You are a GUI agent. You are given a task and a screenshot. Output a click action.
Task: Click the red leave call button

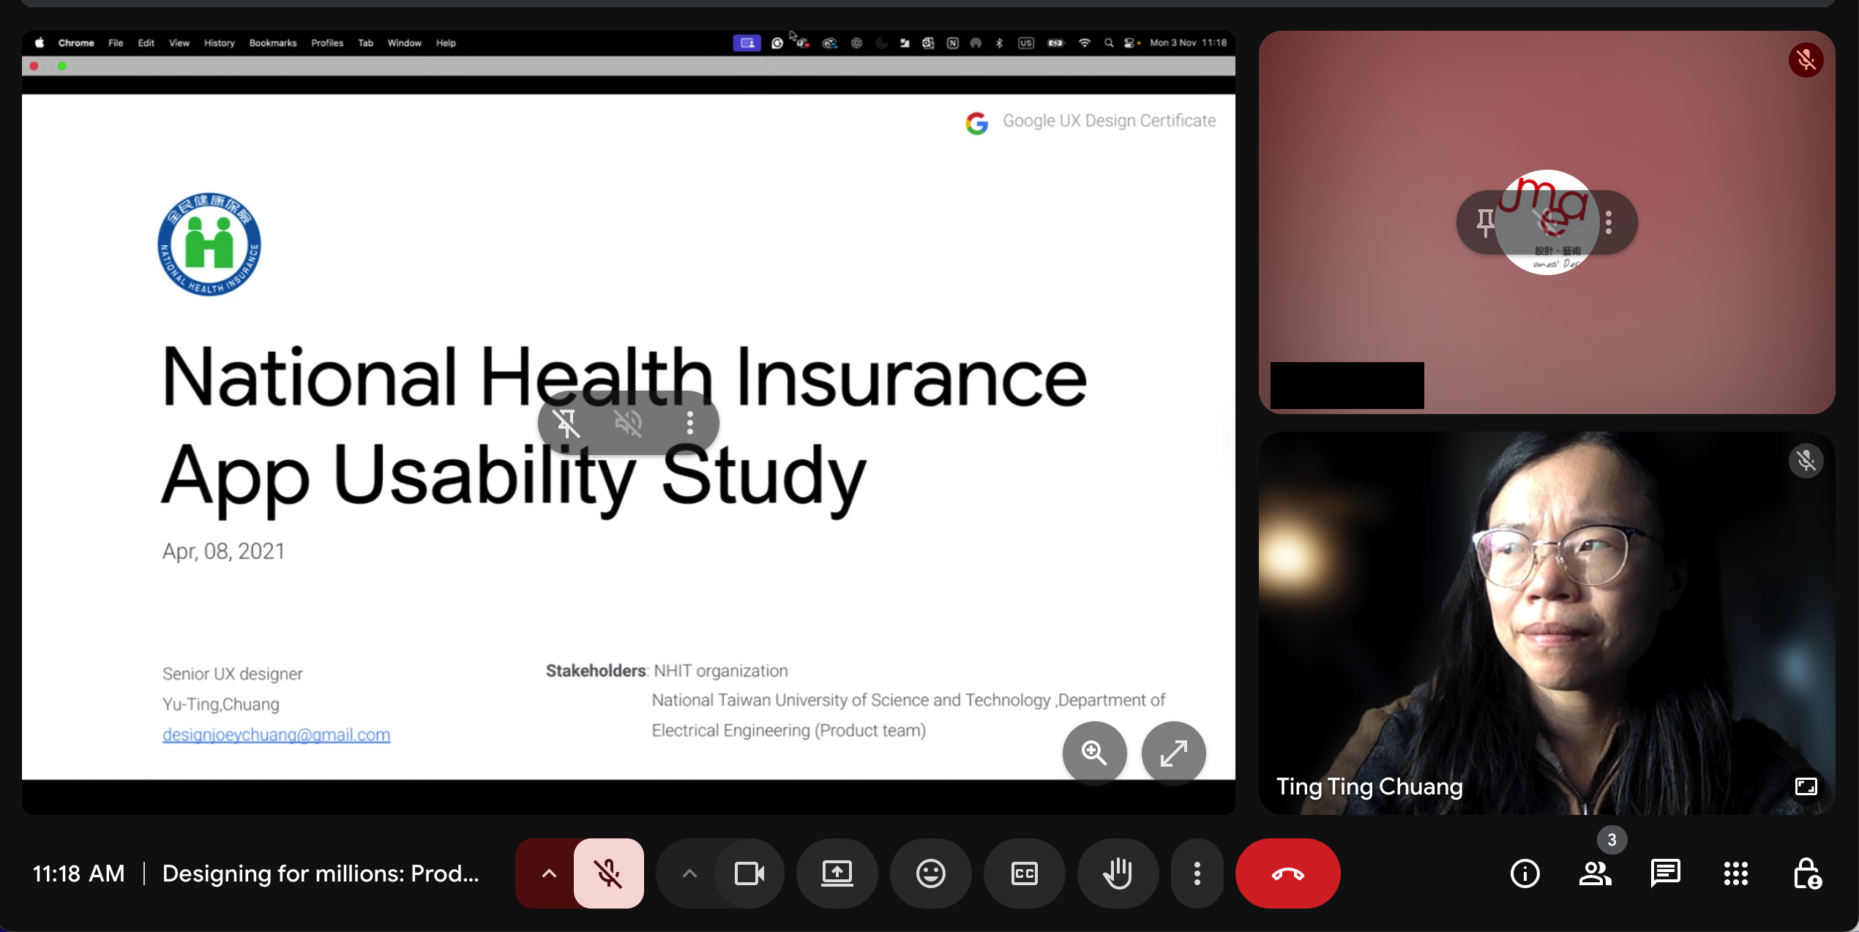click(x=1287, y=873)
